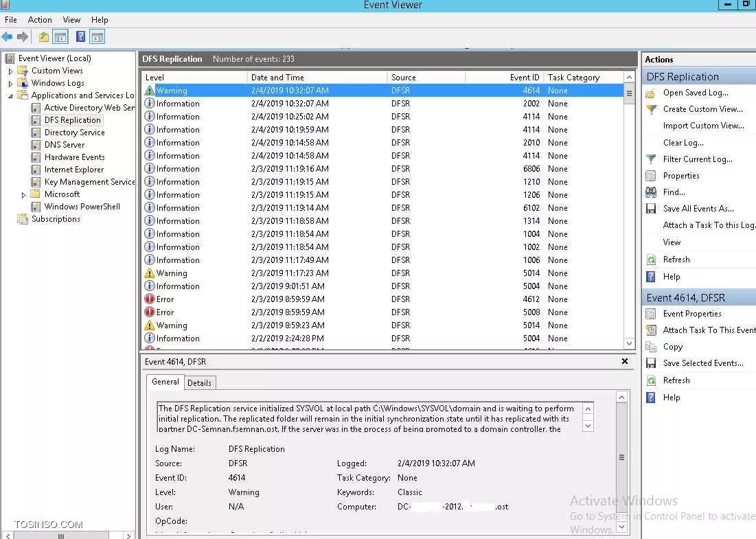Sort by Level column header

click(x=194, y=78)
